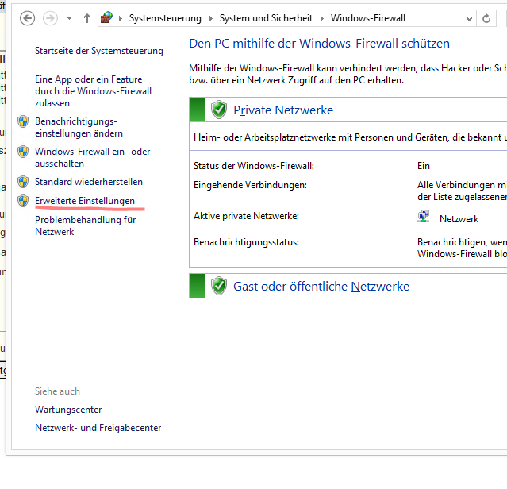Select Systemsteuerung in the breadcrumb
This screenshot has width=507, height=489.
(x=165, y=18)
